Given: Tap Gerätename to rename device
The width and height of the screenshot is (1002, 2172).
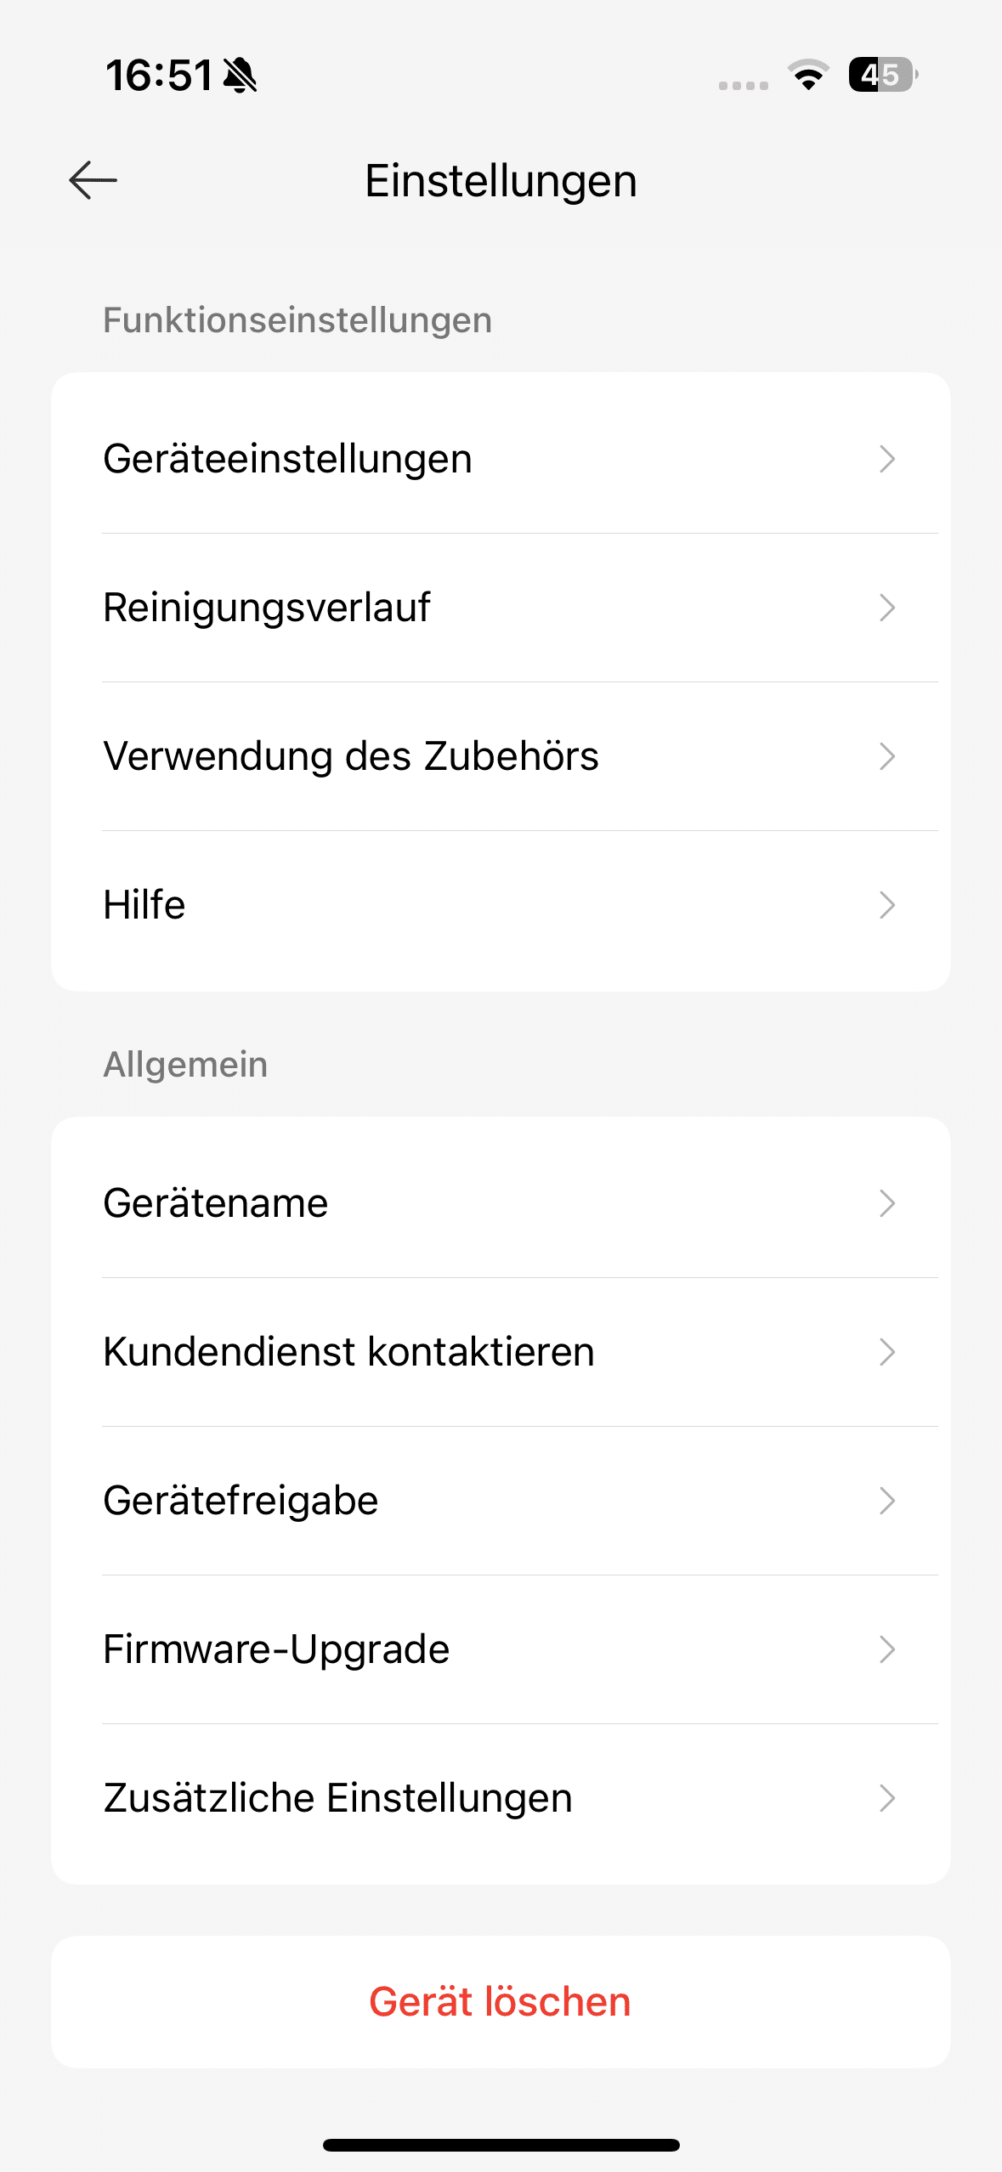Looking at the screenshot, I should [x=216, y=1203].
